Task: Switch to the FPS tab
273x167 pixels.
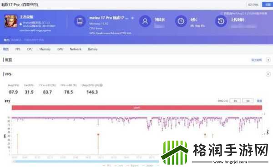Action: tap(18, 49)
